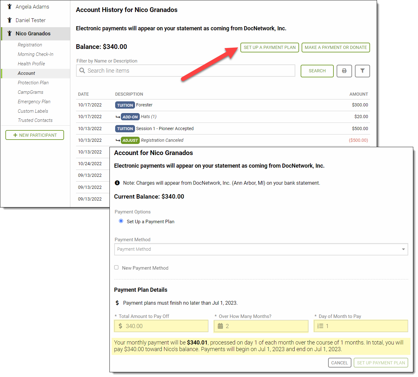Open the Health Profile menu item
Image resolution: width=418 pixels, height=377 pixels.
coord(31,64)
